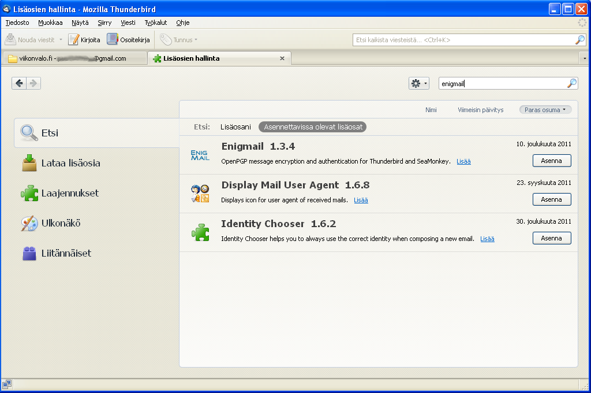Go back with the left arrow

pyautogui.click(x=19, y=83)
